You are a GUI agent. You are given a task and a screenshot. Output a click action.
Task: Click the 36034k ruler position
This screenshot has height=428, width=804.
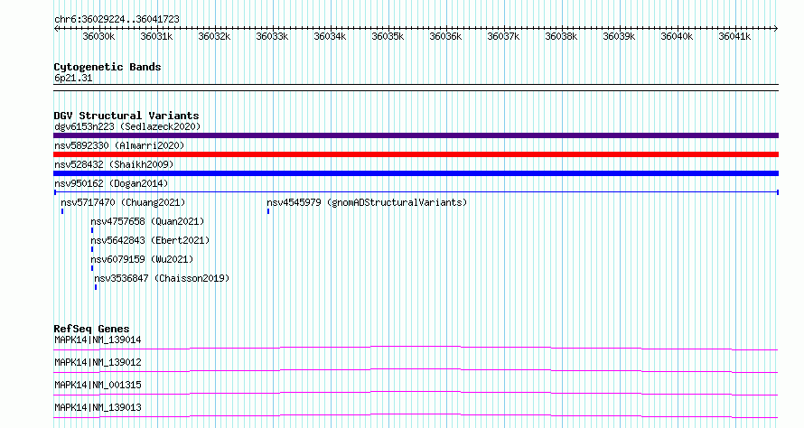[331, 36]
